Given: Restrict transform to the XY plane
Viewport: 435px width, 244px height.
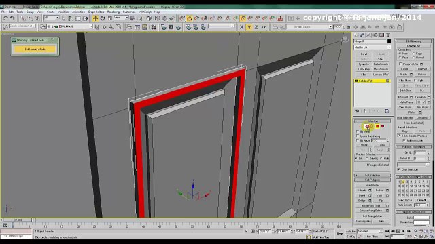Looking at the screenshot, I should point(264,27).
